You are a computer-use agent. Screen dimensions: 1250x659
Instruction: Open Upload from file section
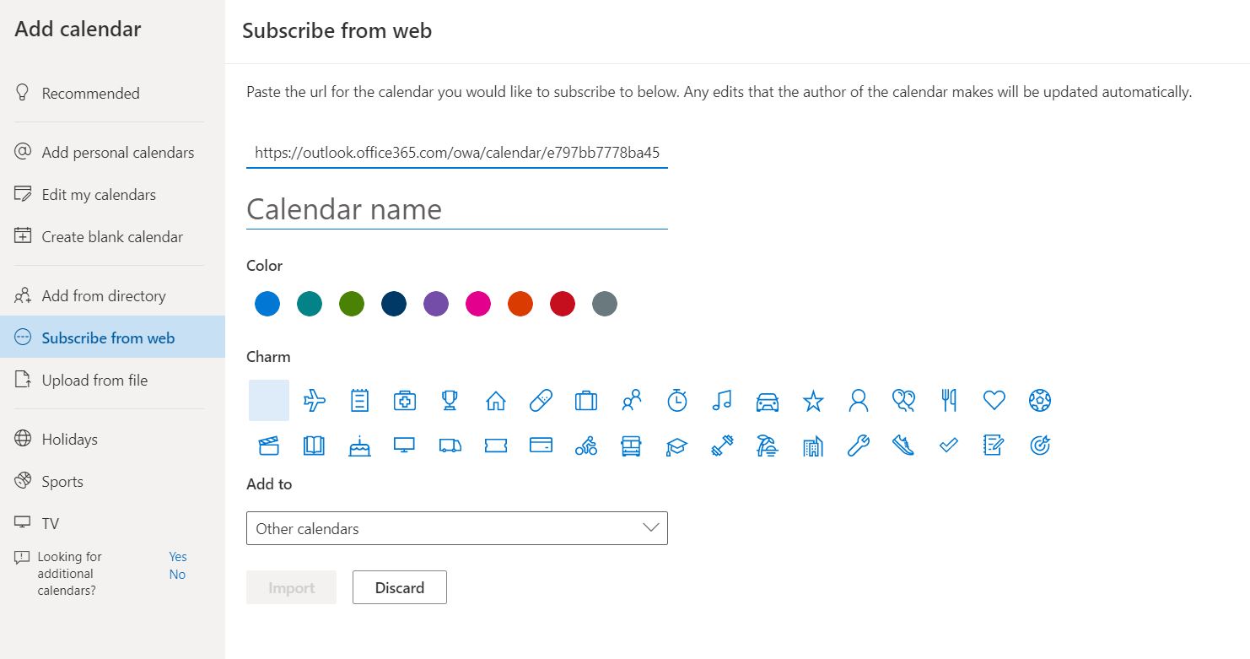(94, 381)
